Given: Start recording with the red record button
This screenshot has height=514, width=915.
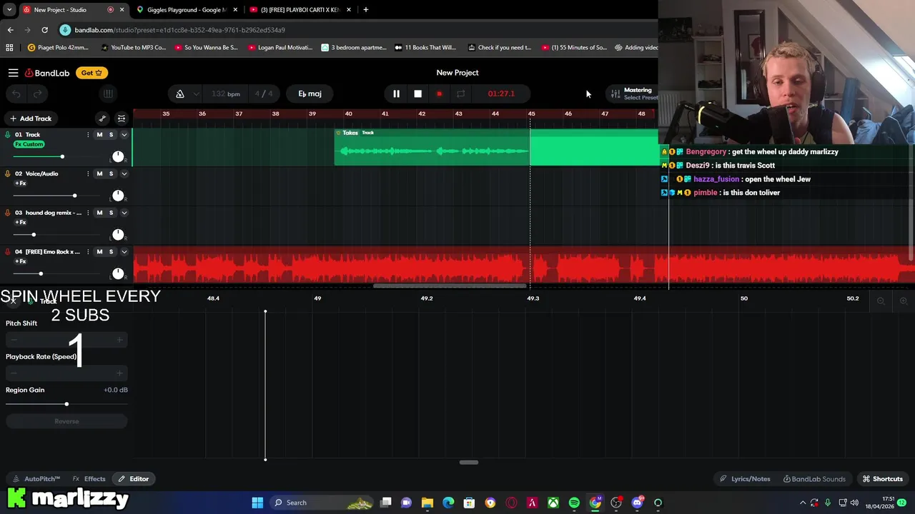Looking at the screenshot, I should coord(439,94).
